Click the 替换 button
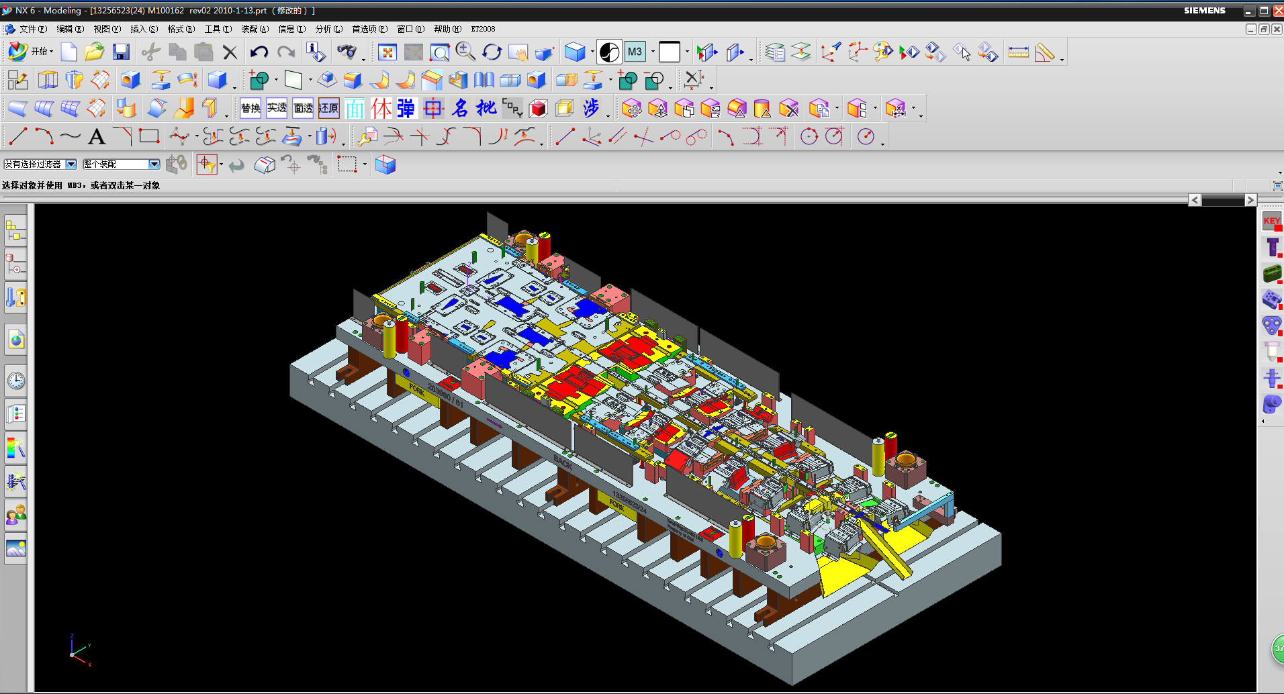Image resolution: width=1284 pixels, height=694 pixels. 250,108
